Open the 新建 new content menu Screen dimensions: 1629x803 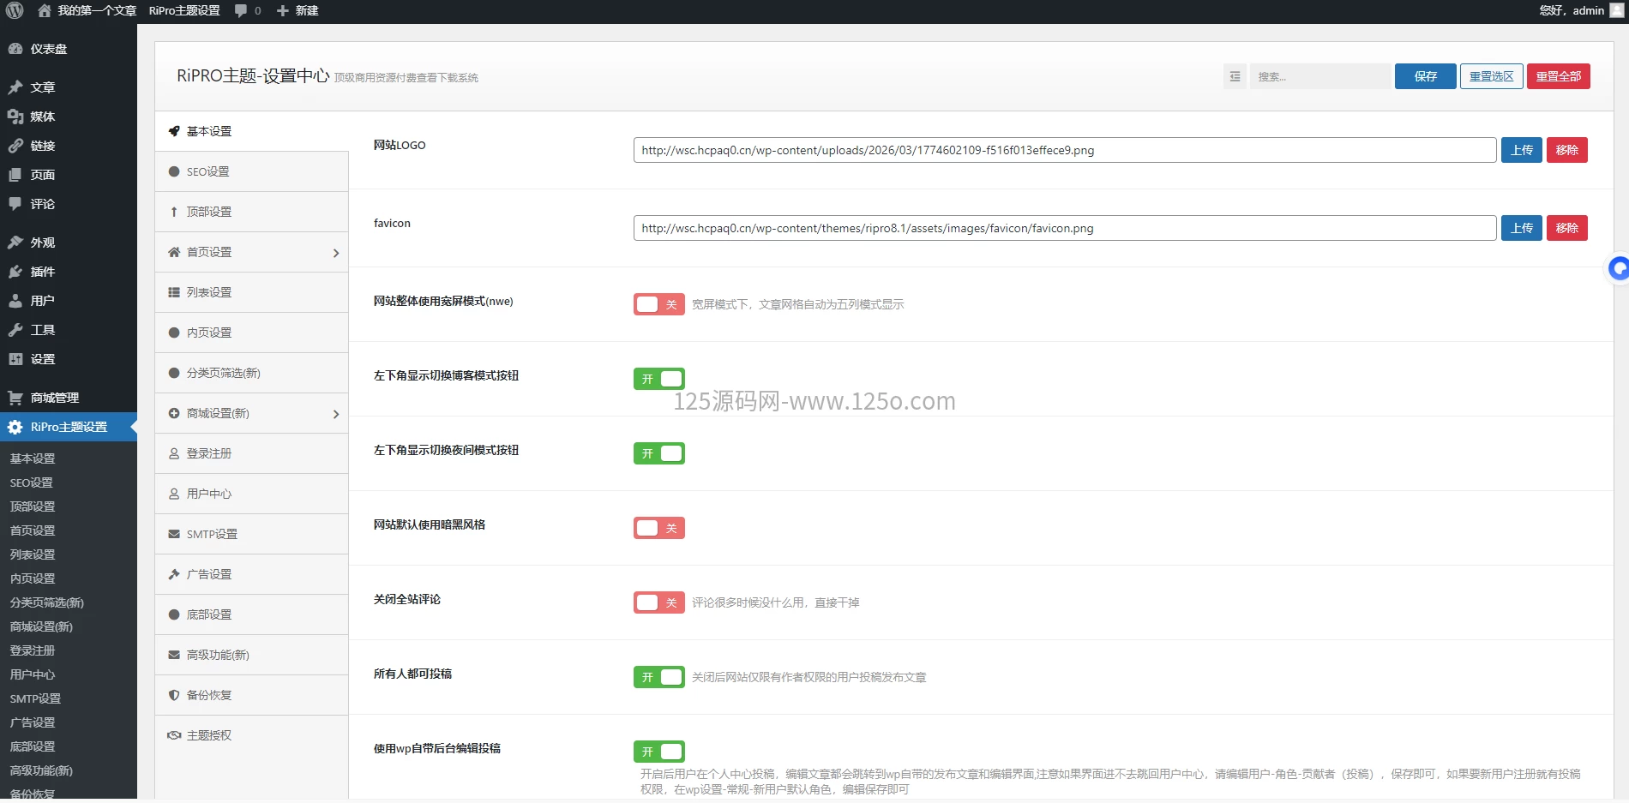pyautogui.click(x=298, y=11)
